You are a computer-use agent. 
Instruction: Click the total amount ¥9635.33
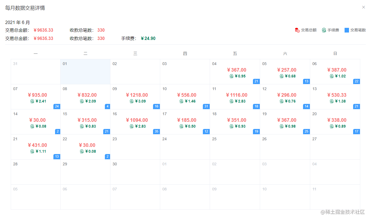[x=43, y=30]
